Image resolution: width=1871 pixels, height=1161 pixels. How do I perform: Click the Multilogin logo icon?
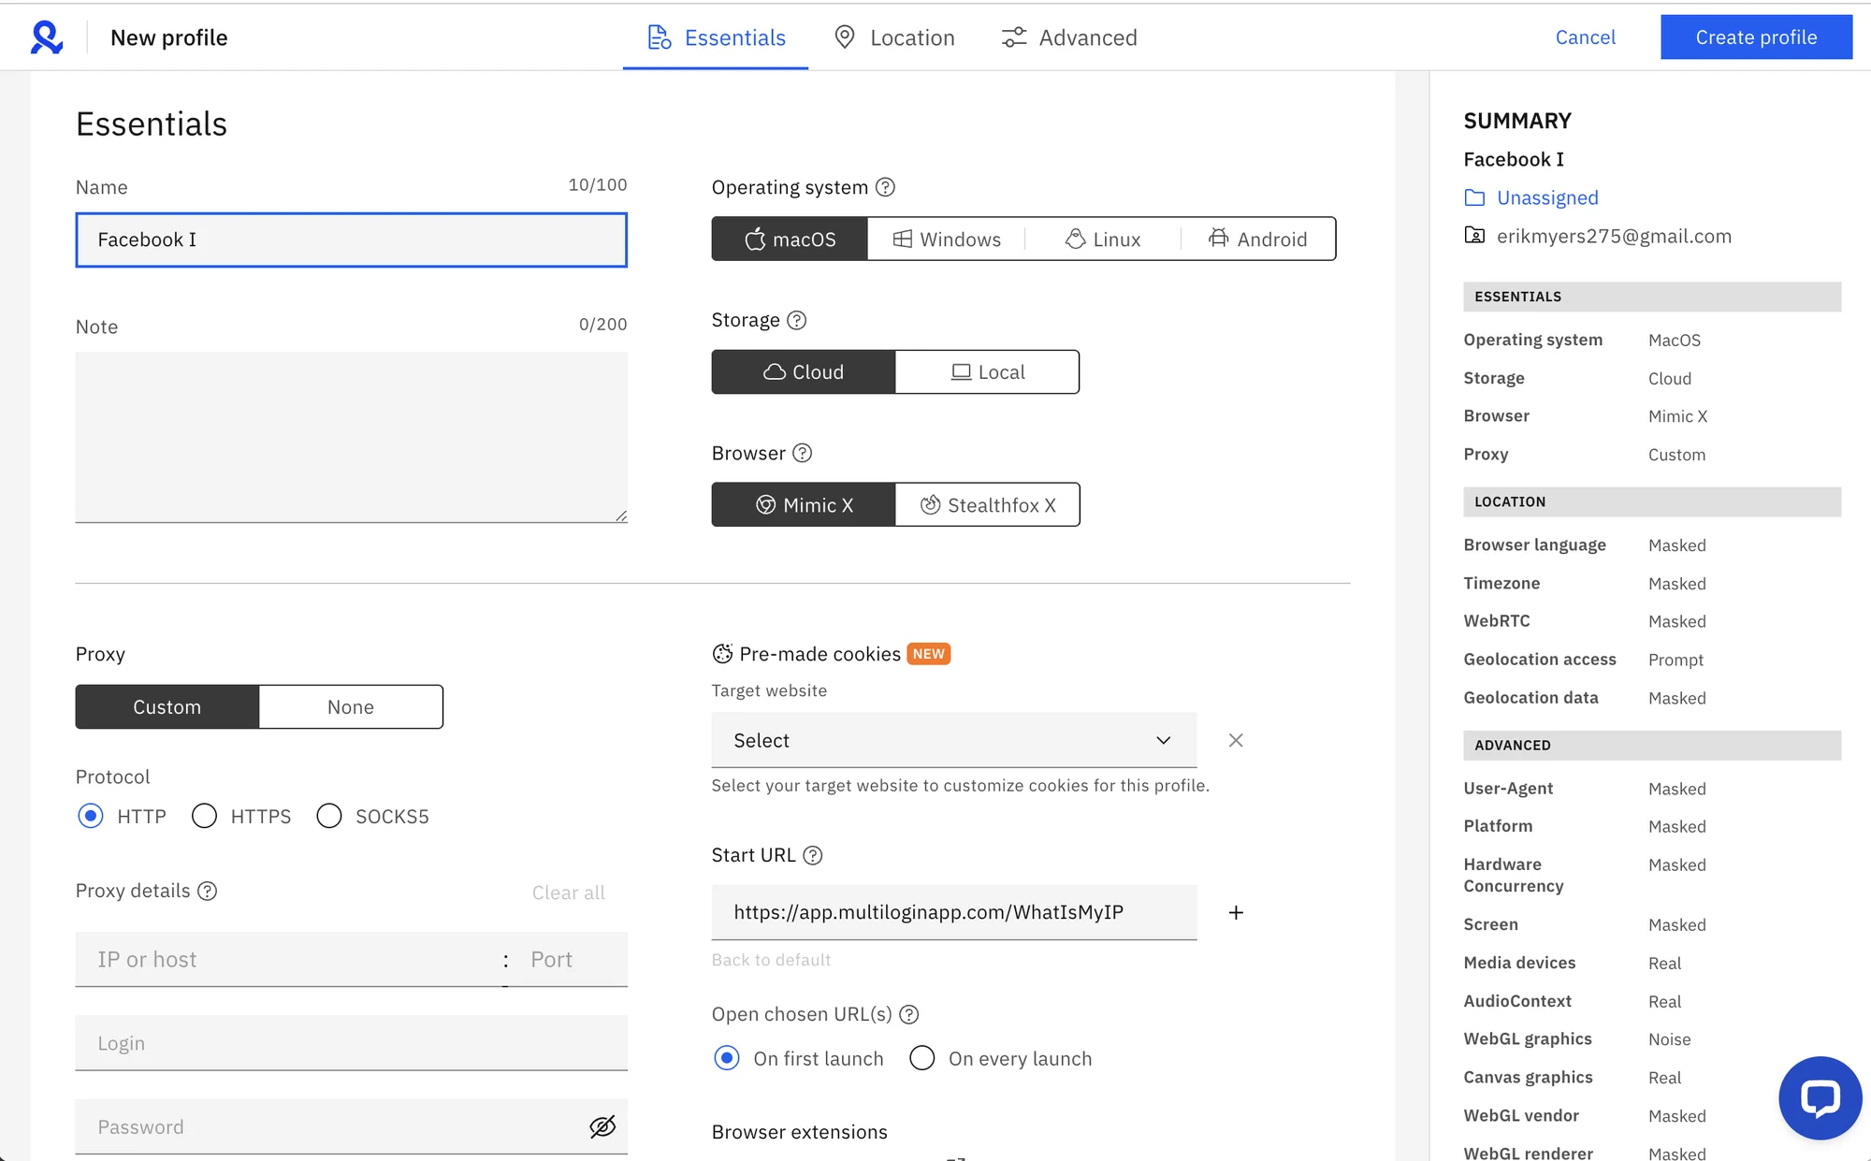point(46,37)
